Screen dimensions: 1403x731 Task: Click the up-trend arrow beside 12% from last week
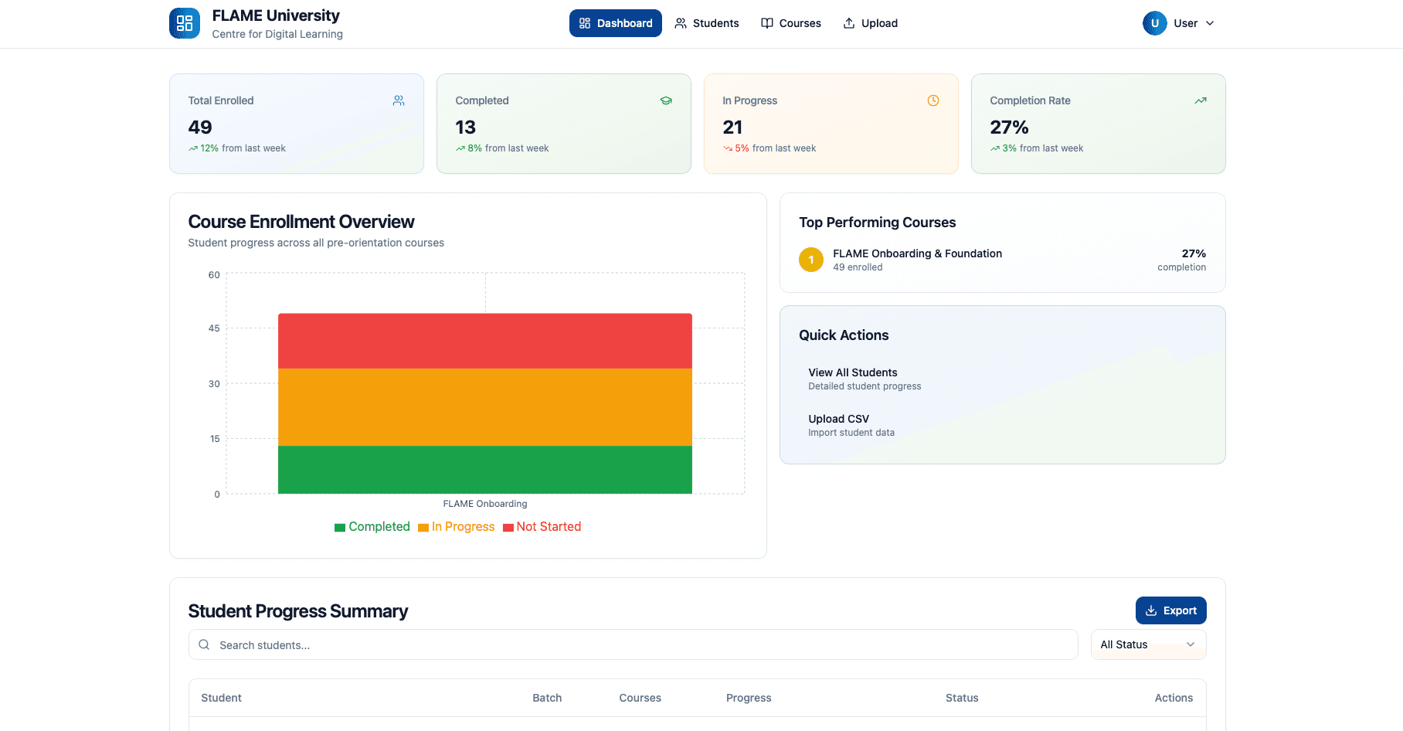[x=193, y=148]
